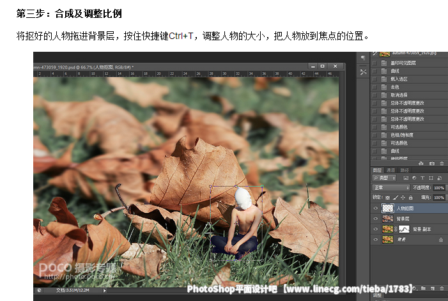
Task: Filter layers by type layer T icon
Action: tap(422, 178)
